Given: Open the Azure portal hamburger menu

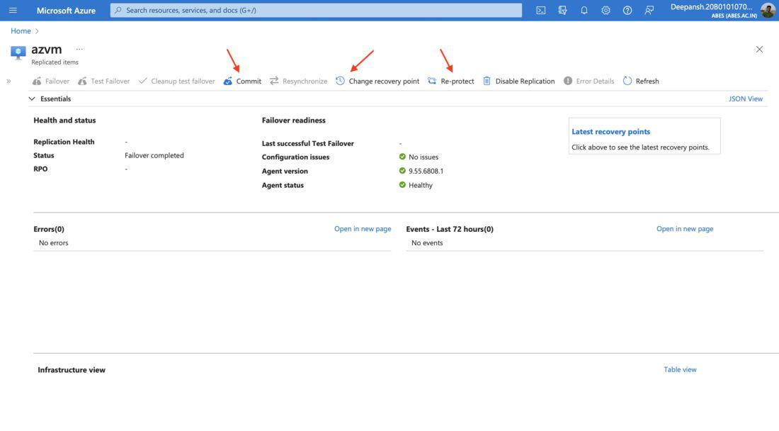Looking at the screenshot, I should pos(13,11).
